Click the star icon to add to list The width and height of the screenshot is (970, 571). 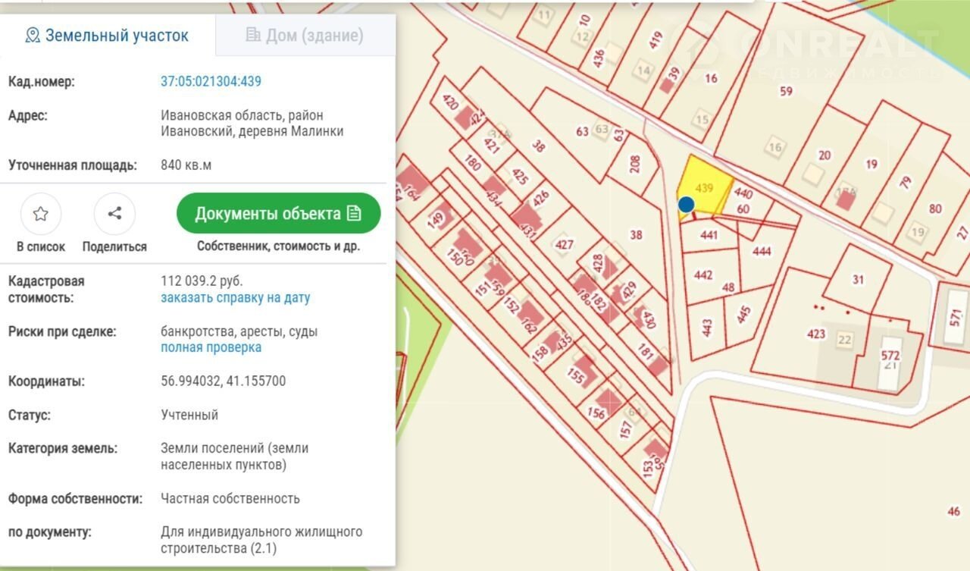(x=41, y=214)
